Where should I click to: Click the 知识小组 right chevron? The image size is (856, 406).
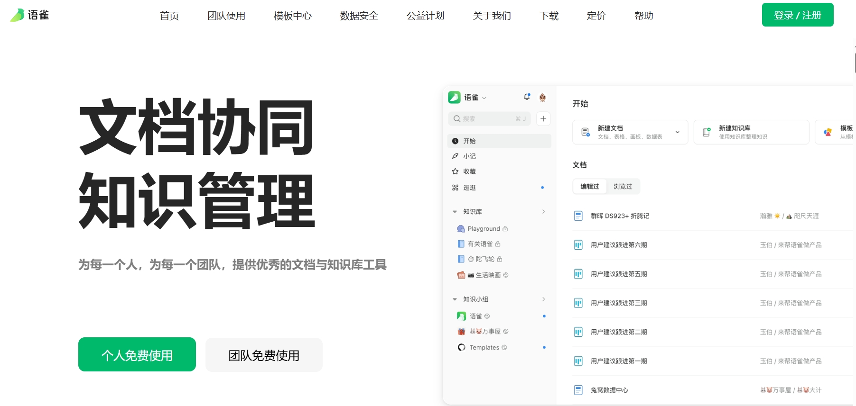[543, 299]
